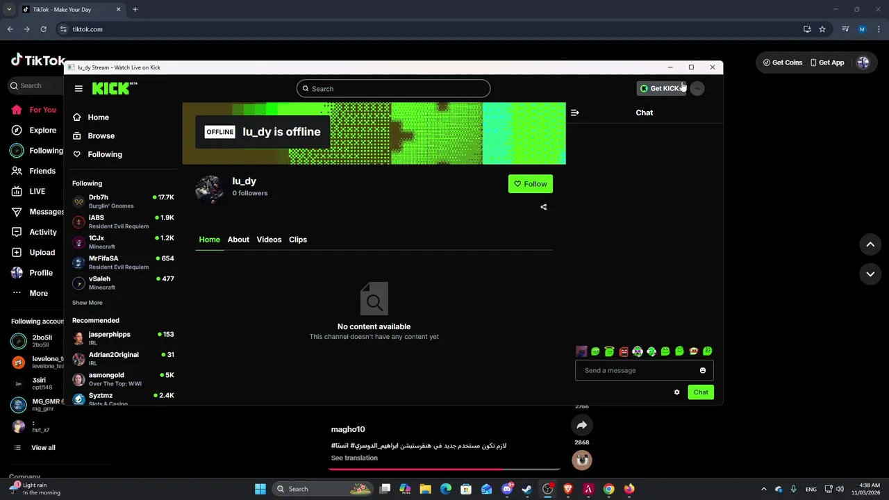
Task: Click the Kick search field
Action: pos(393,89)
